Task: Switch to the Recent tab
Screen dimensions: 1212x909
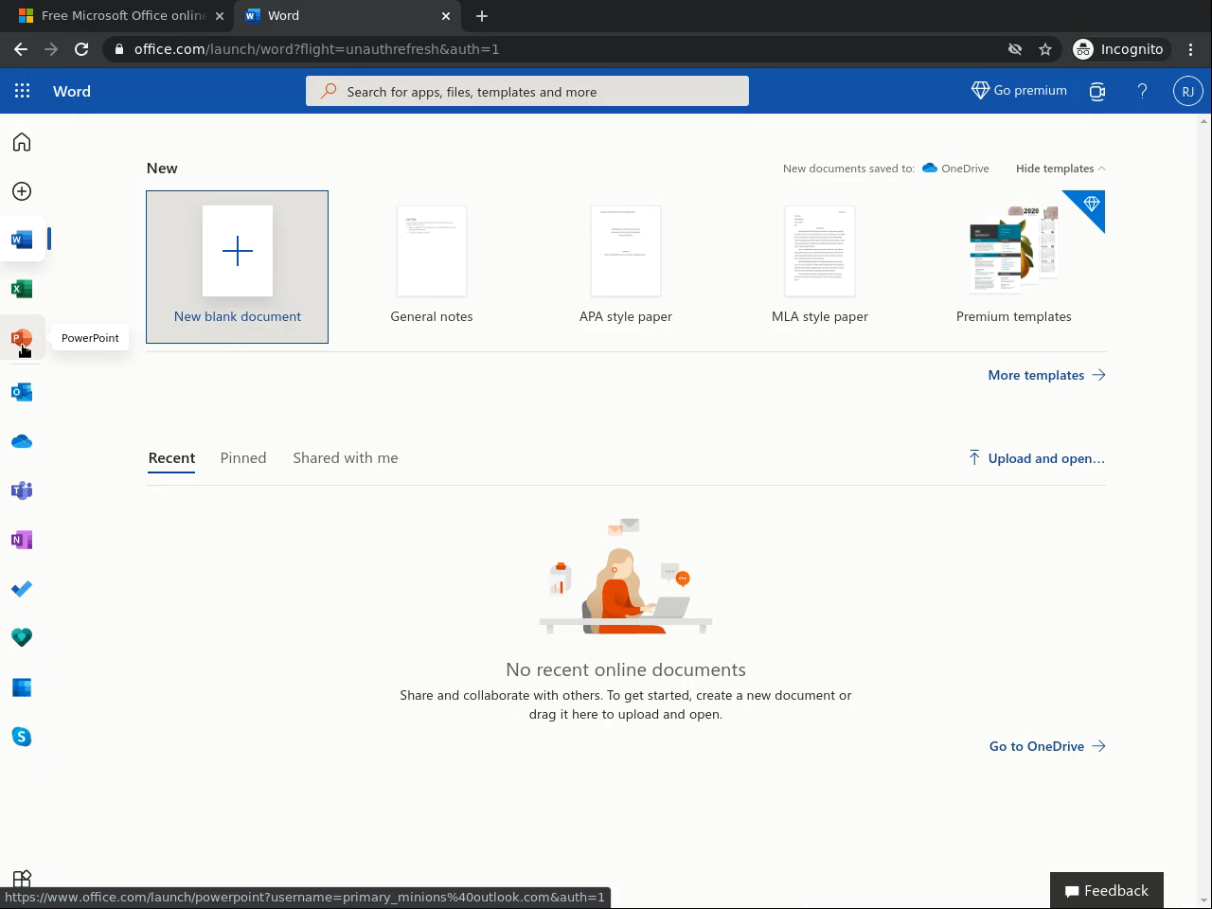Action: (x=171, y=458)
